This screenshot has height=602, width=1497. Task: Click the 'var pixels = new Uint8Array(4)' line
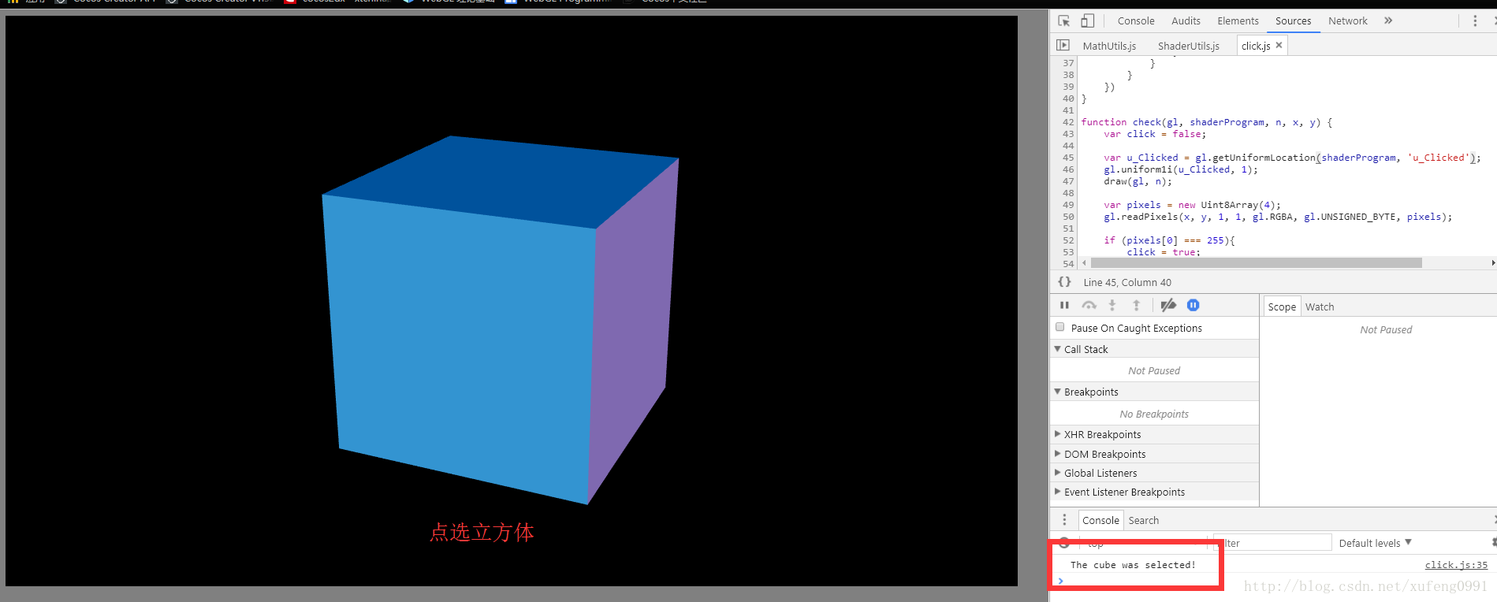click(x=1192, y=205)
